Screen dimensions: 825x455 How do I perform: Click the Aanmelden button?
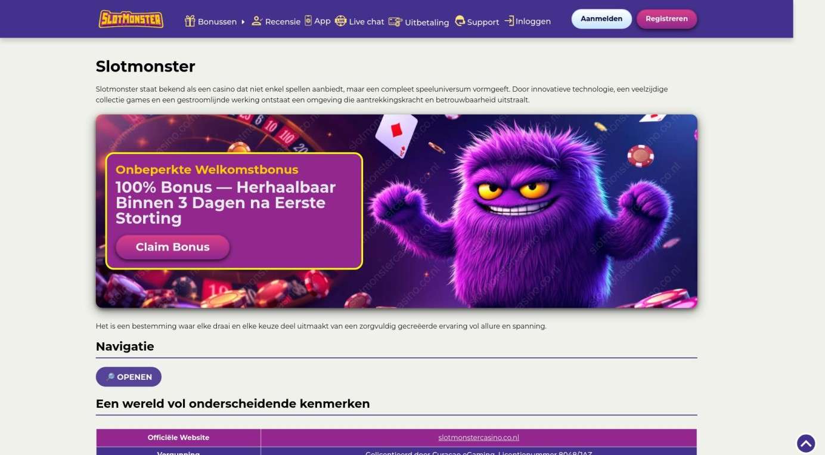[x=601, y=18]
